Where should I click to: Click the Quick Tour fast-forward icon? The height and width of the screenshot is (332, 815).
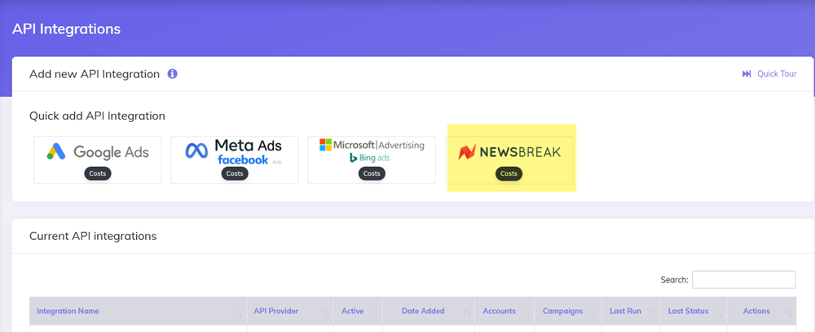(x=747, y=74)
